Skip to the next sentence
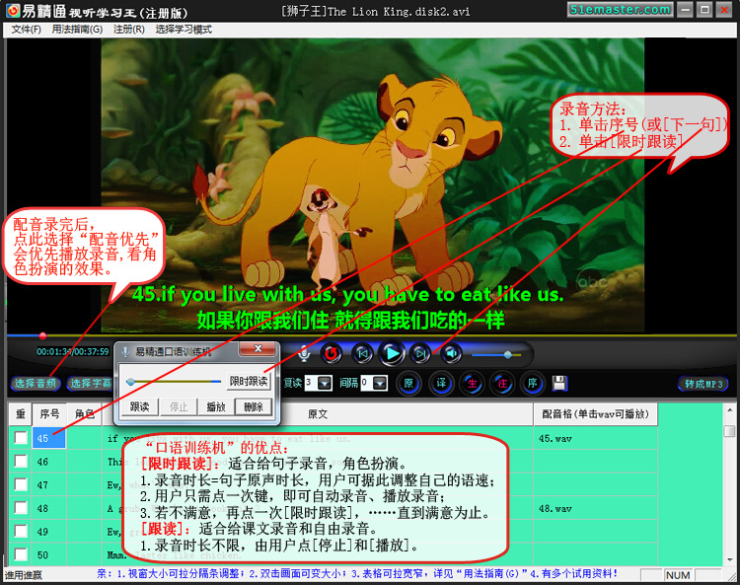Viewport: 740px width, 585px height. [421, 353]
